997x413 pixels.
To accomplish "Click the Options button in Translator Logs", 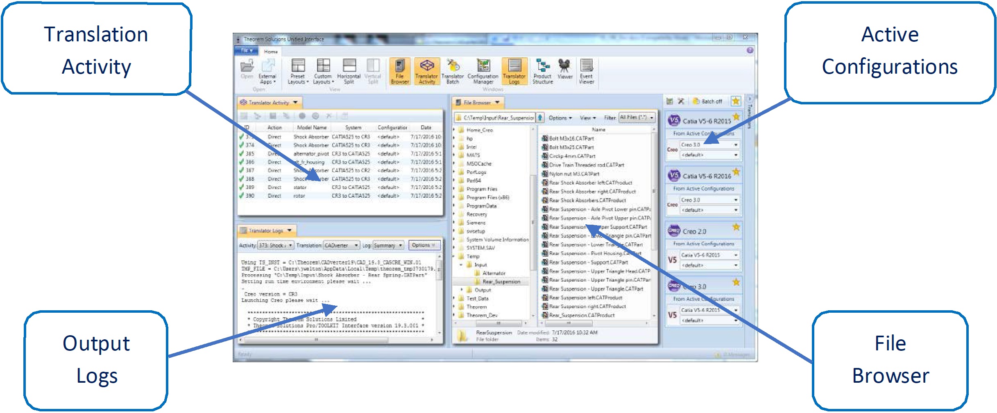I will tap(424, 245).
